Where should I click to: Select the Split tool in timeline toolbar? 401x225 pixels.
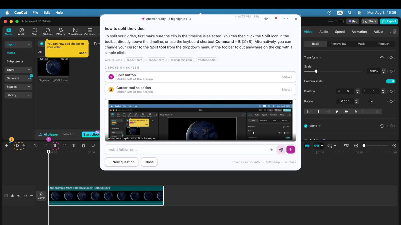tap(55, 146)
